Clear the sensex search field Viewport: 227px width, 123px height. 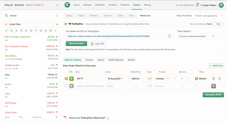coord(57,16)
